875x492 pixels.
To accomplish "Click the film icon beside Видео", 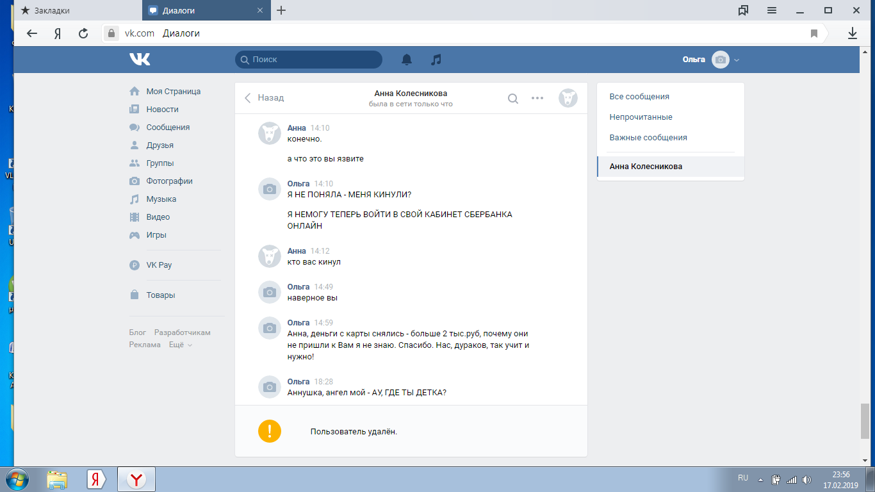I will [135, 217].
